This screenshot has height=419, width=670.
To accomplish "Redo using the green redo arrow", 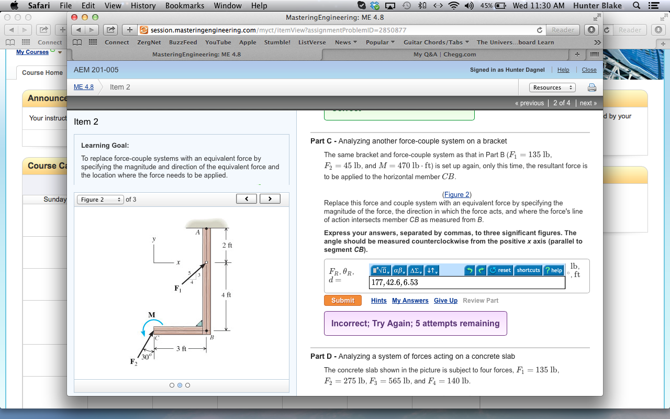I will (x=482, y=270).
